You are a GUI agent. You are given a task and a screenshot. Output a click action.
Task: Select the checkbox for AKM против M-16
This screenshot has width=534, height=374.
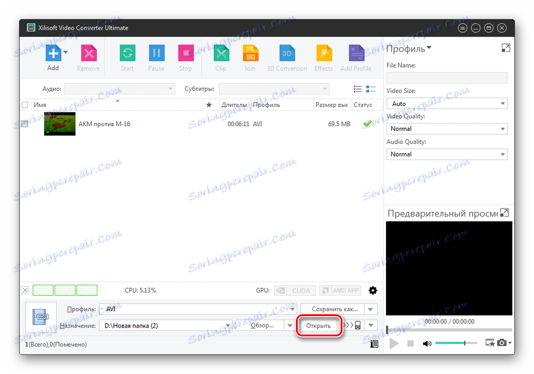tap(26, 124)
